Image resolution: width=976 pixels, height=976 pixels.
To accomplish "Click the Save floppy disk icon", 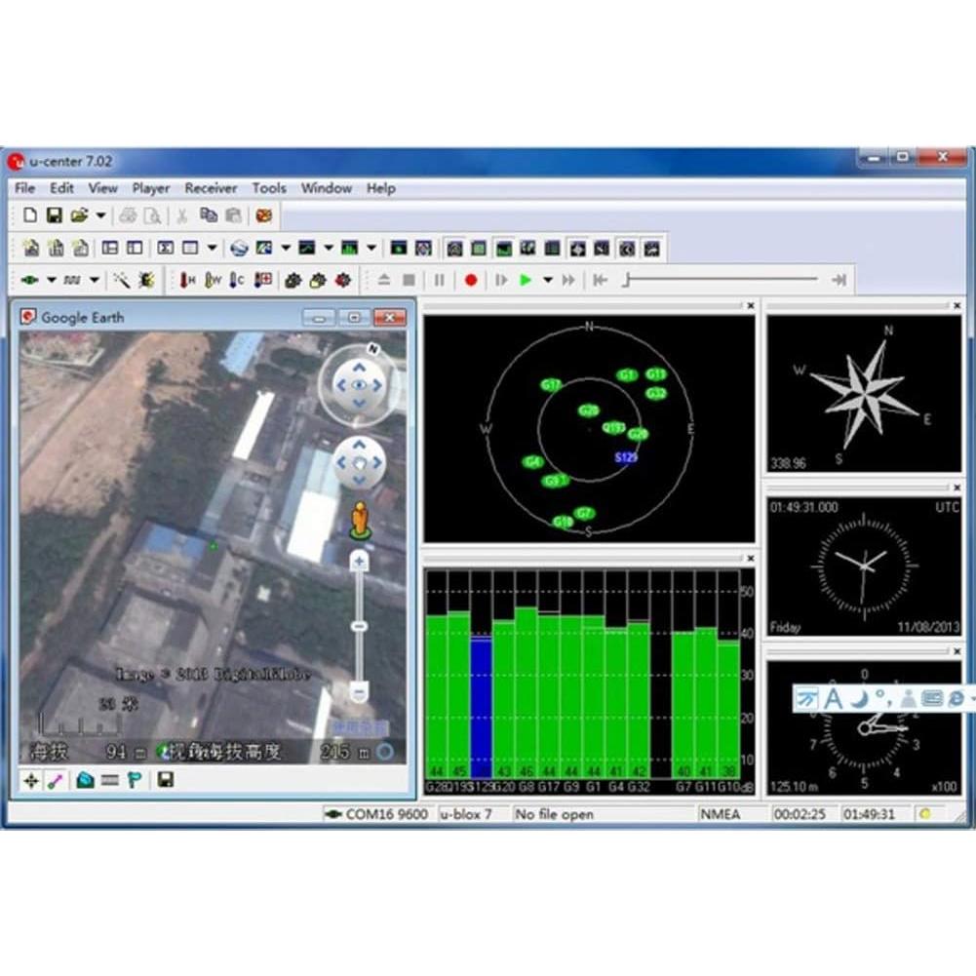I will (x=55, y=215).
